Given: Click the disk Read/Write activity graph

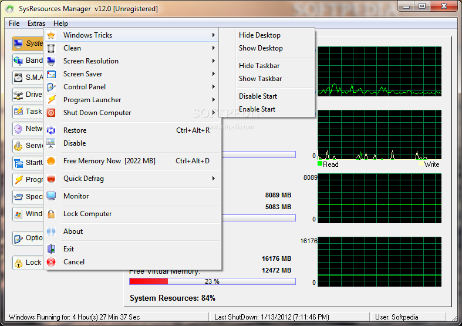Looking at the screenshot, I should pyautogui.click(x=379, y=135).
